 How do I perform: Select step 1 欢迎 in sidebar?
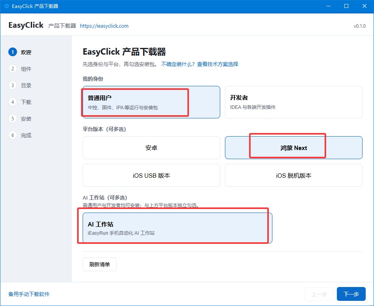pyautogui.click(x=20, y=52)
